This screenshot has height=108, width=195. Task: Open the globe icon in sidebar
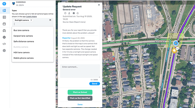[4, 37]
